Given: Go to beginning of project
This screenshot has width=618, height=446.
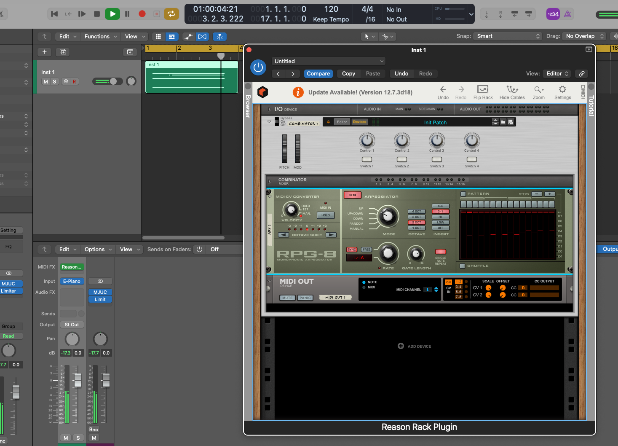Looking at the screenshot, I should 54,14.
